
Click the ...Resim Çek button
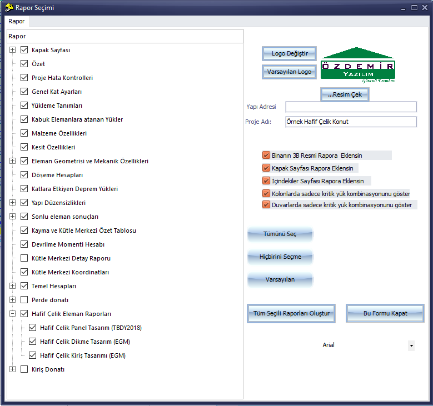[x=345, y=94]
